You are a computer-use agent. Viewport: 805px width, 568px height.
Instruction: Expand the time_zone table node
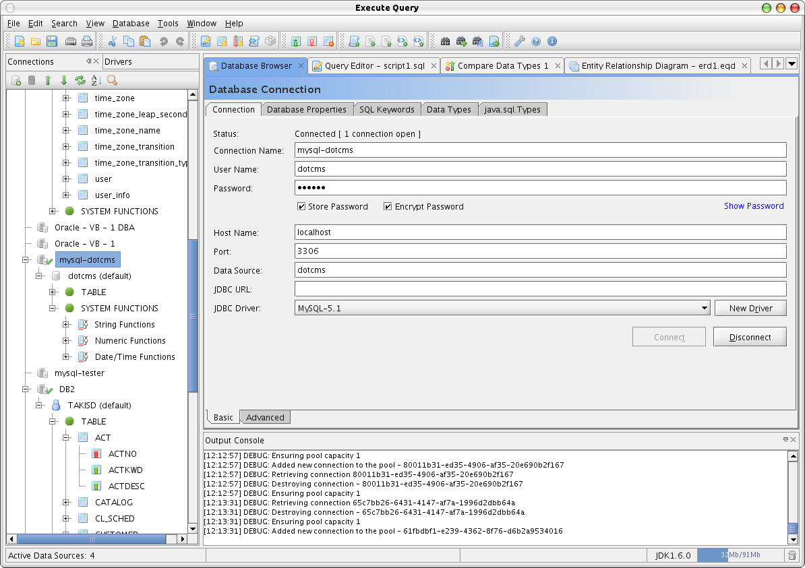(65, 98)
